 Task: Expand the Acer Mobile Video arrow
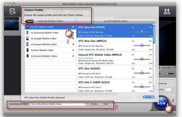(73, 50)
